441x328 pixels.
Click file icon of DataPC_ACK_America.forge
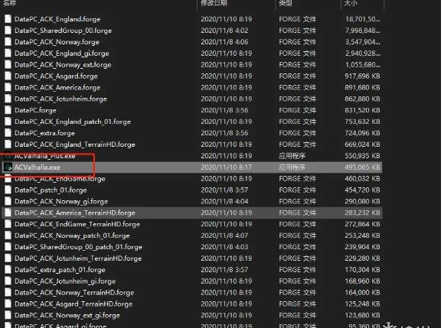(8, 87)
